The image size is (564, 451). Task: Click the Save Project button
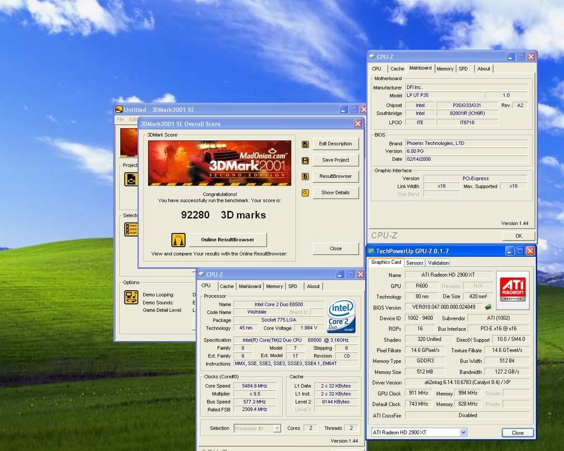335,160
